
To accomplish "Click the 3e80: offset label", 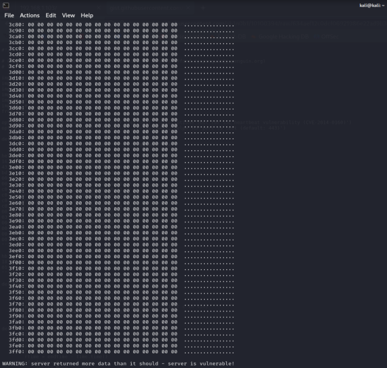I will [17, 215].
